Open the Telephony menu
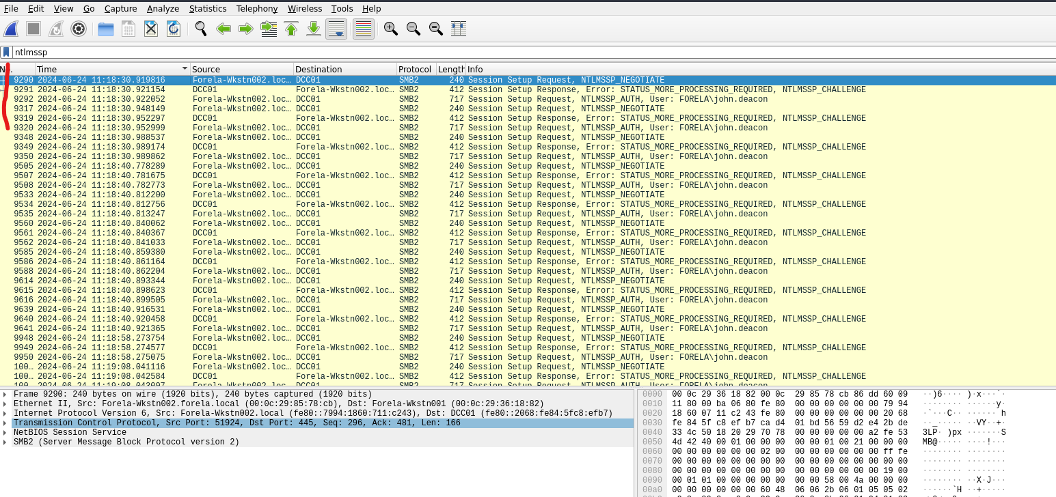The width and height of the screenshot is (1056, 497). click(x=257, y=9)
